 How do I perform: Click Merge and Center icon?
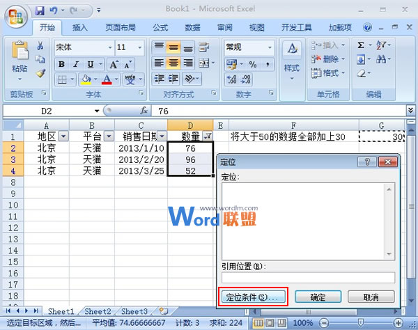(204, 63)
